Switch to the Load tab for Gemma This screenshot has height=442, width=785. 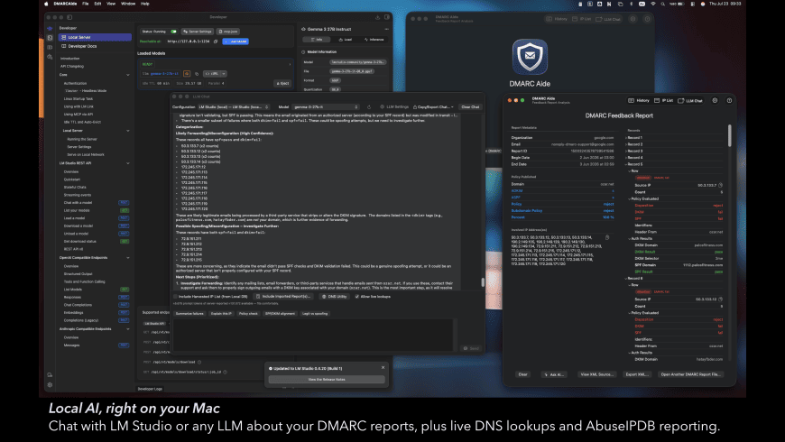coord(345,40)
